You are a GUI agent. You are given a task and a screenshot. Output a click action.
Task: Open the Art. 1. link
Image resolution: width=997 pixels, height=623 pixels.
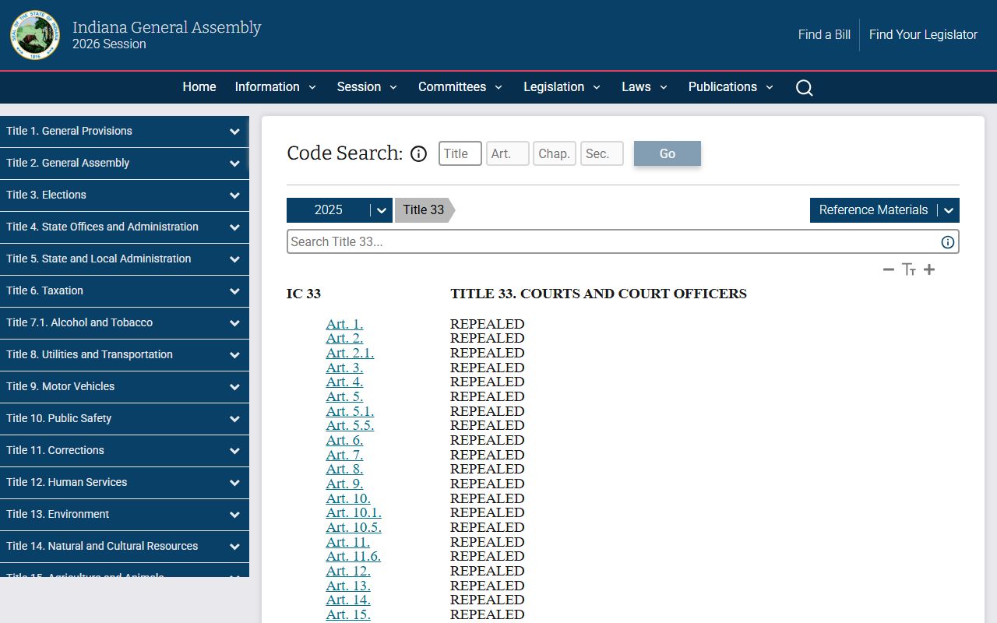tap(344, 324)
